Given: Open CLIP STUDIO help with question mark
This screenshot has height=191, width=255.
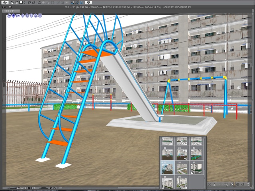Looking at the screenshot, I should (88, 2).
